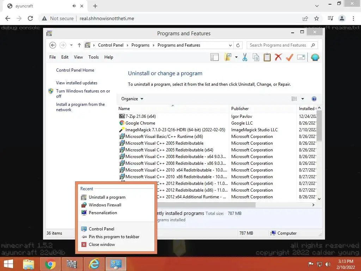Click the Paste clipboard icon
This screenshot has height=271, width=361.
click(267, 57)
